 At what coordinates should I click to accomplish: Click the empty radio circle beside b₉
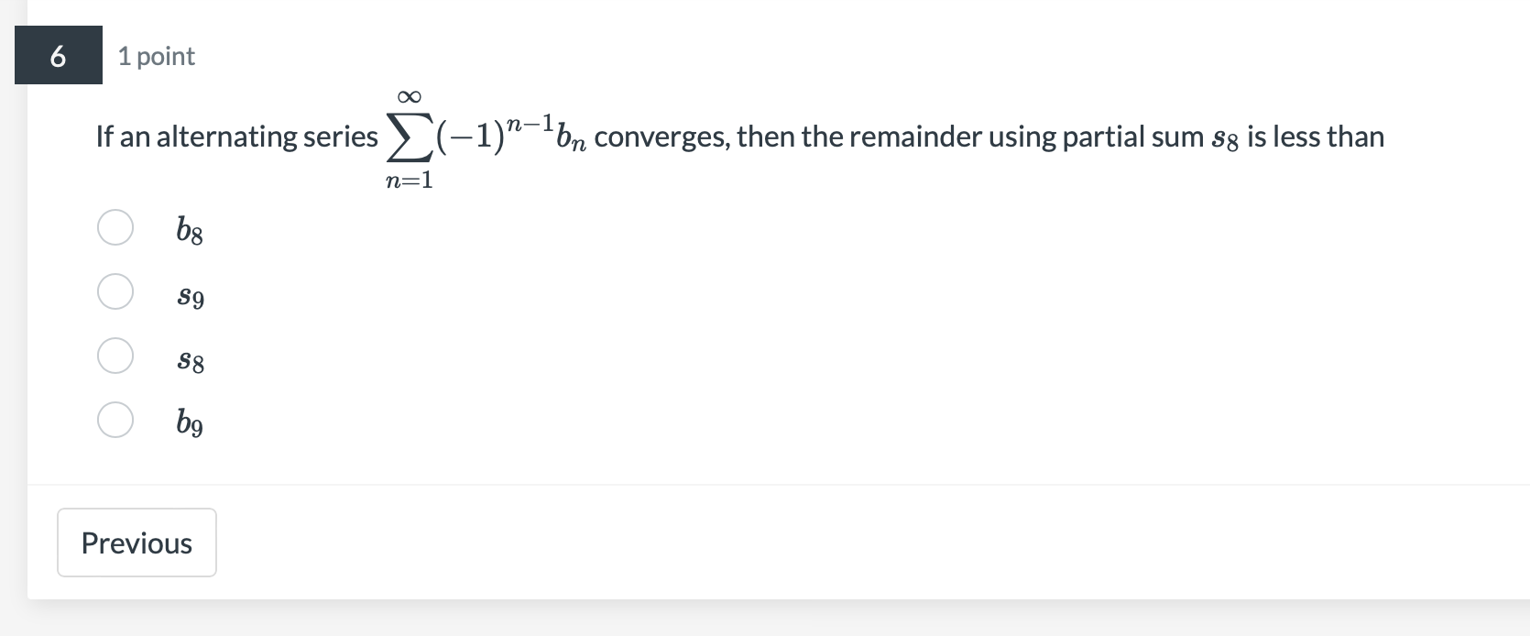[x=115, y=420]
